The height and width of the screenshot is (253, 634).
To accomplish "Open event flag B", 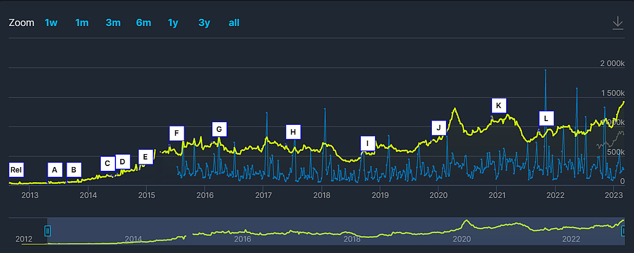I will point(74,170).
